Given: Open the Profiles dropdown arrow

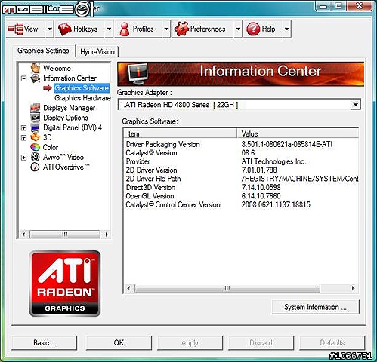Looking at the screenshot, I should (166, 29).
